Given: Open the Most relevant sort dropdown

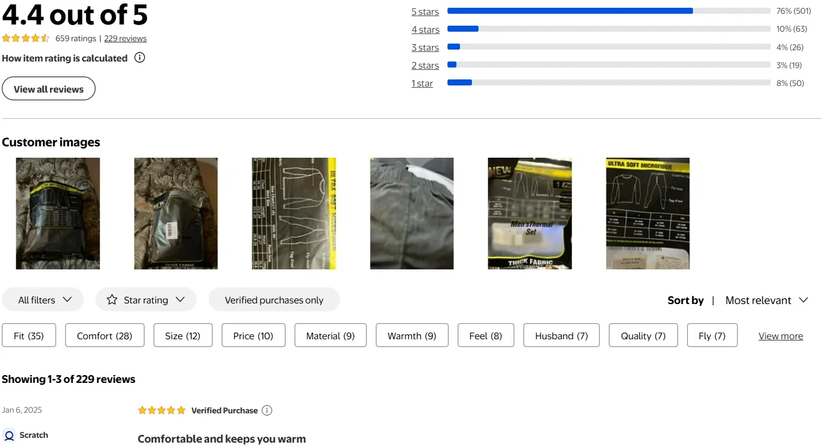Looking at the screenshot, I should click(767, 300).
